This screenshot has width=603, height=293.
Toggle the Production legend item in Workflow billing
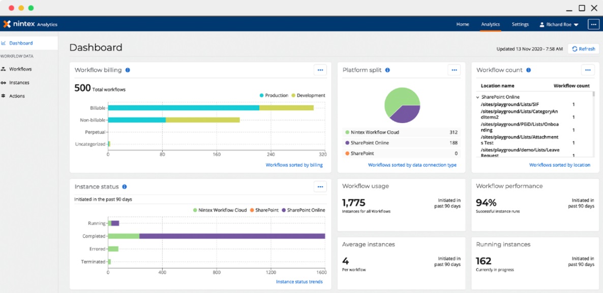point(274,95)
